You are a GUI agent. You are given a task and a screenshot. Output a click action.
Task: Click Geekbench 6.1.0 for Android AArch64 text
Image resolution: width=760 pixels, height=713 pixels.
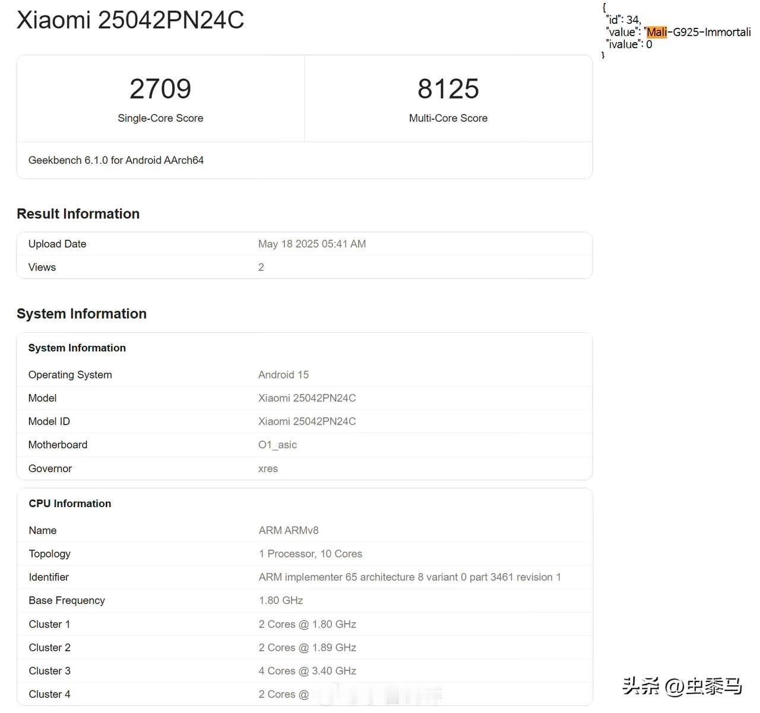(x=116, y=160)
